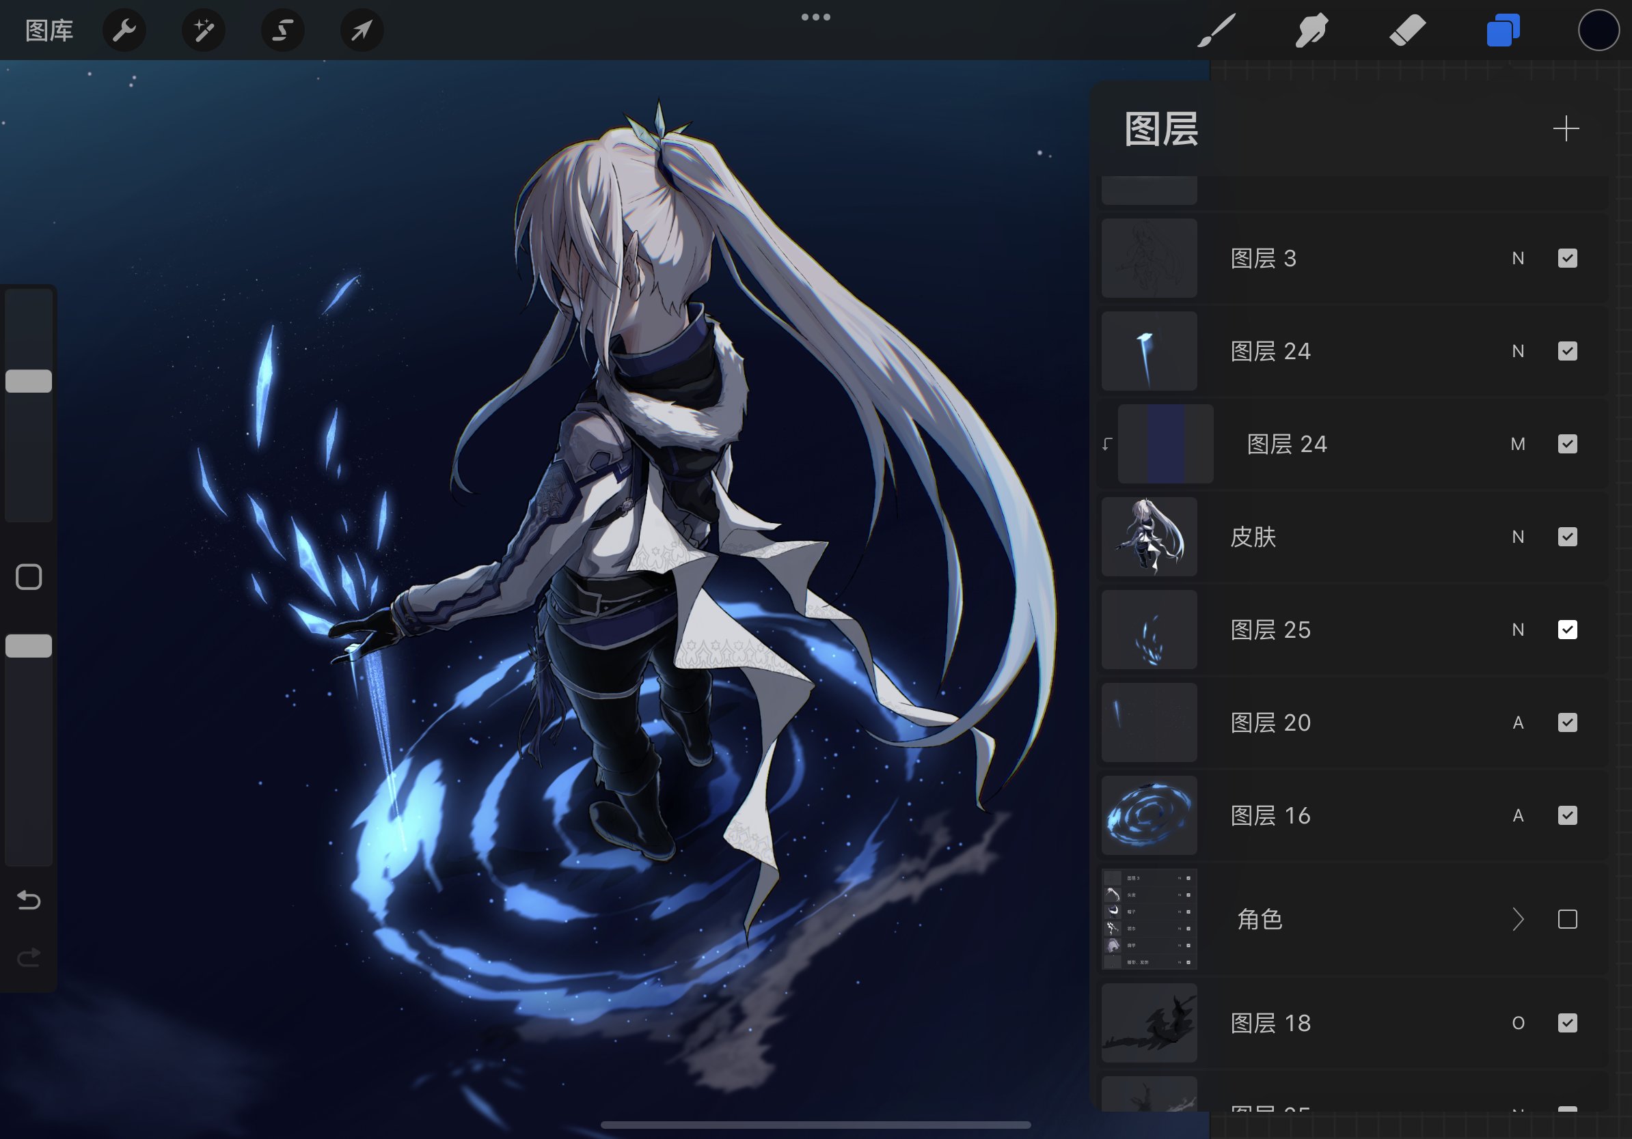Hide layer 图层 3
1632x1139 pixels.
[x=1567, y=257]
